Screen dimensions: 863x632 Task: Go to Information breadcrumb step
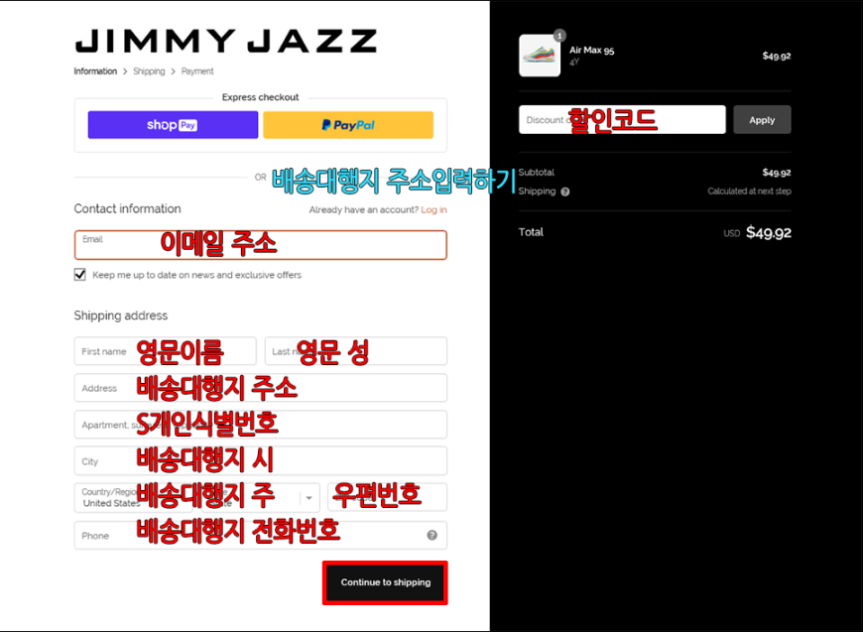(x=95, y=71)
